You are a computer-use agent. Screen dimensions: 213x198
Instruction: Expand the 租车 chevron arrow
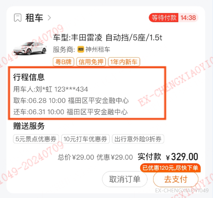click(49, 18)
